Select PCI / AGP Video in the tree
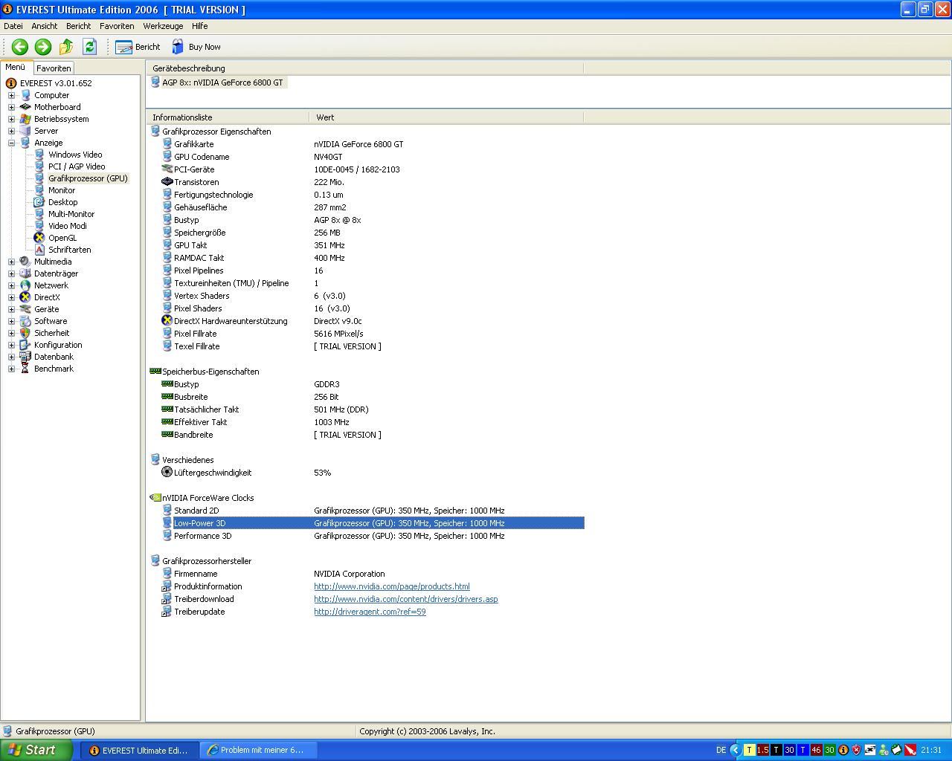Screen dimensions: 952x761 77,166
